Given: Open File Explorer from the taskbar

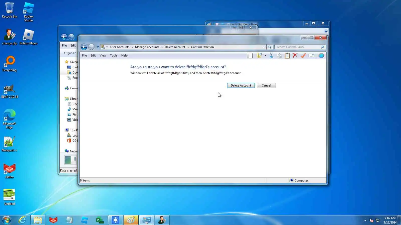Looking at the screenshot, I should tap(38, 220).
